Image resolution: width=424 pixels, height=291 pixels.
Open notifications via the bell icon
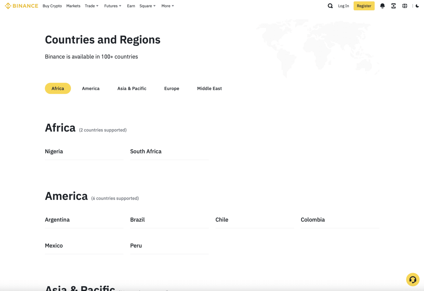pos(383,6)
